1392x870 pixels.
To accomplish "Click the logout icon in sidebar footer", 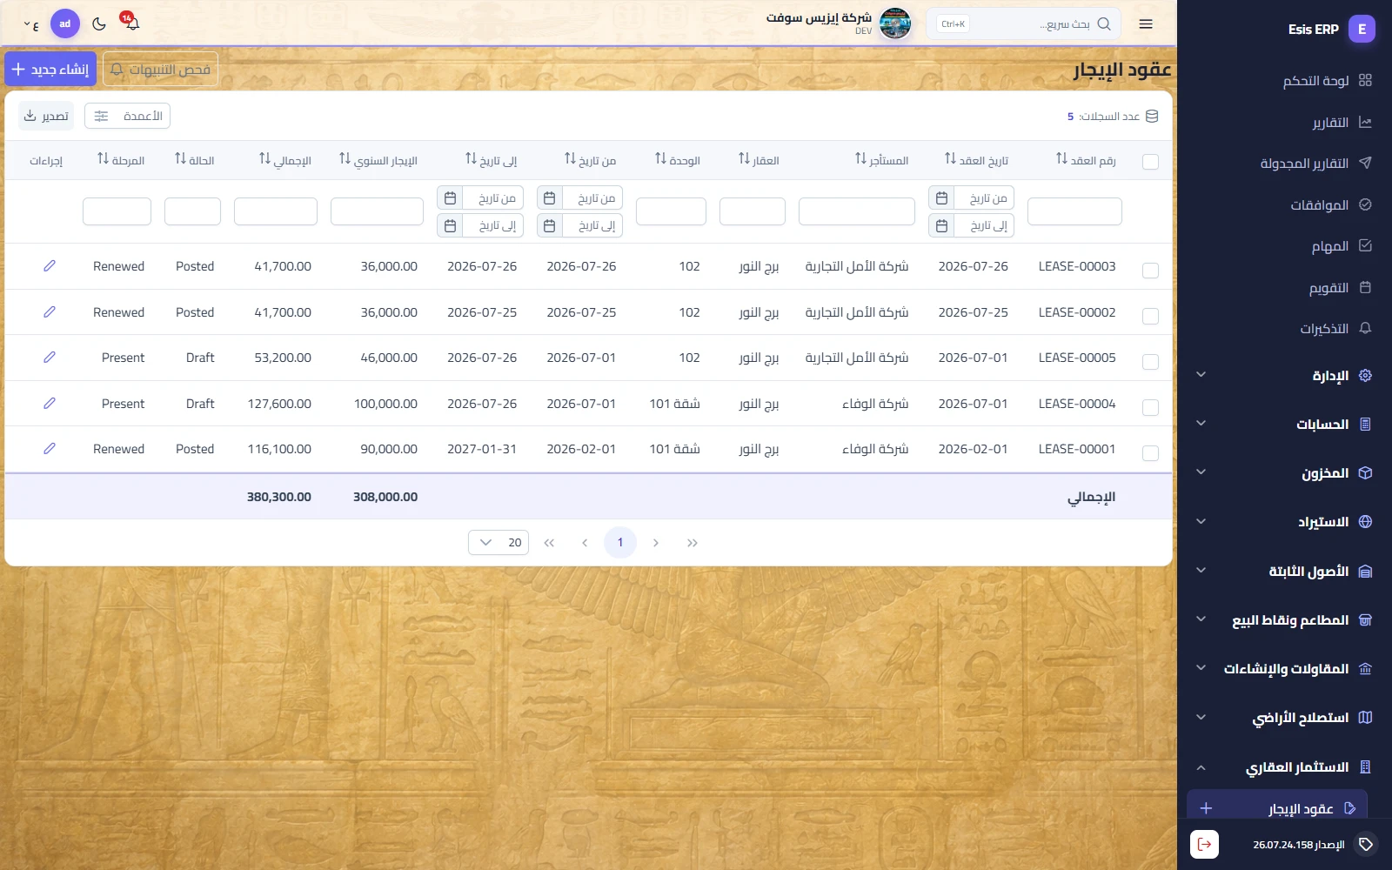I will [x=1204, y=844].
